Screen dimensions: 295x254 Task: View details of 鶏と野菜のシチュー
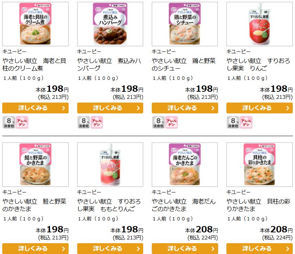point(185,108)
